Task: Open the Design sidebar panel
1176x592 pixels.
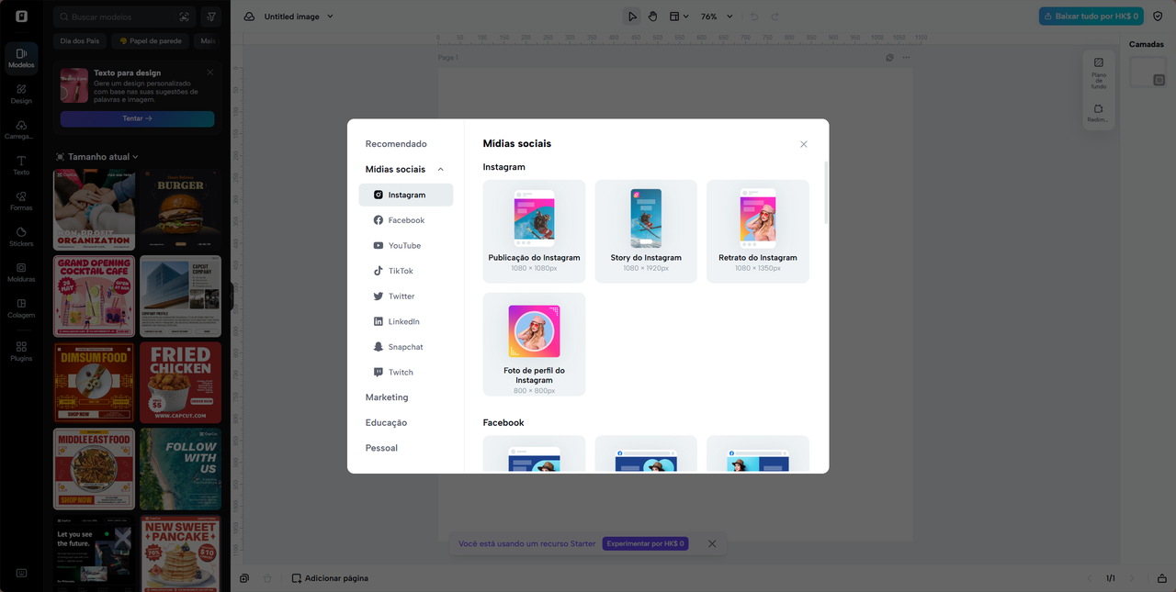Action: [x=21, y=94]
